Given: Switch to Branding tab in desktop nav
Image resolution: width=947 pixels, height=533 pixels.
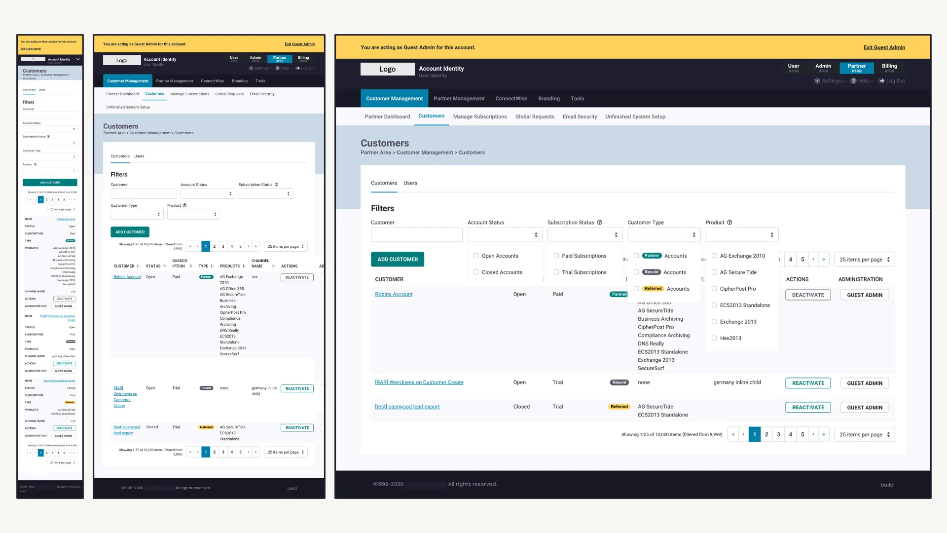Looking at the screenshot, I should [549, 99].
